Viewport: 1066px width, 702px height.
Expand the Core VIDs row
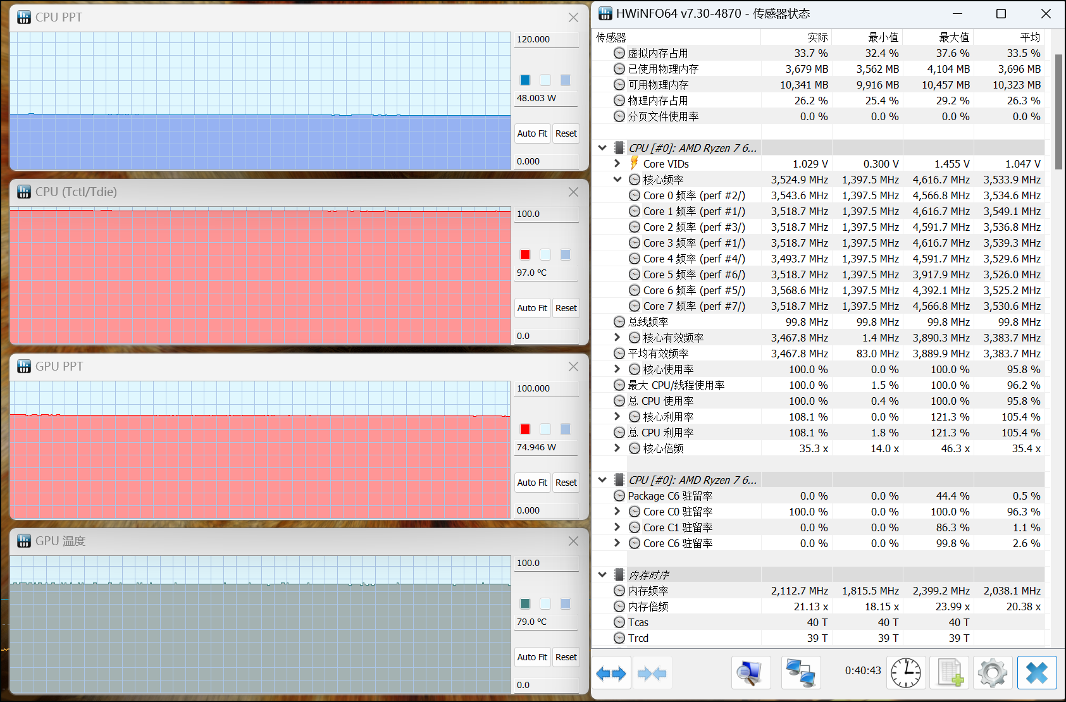click(x=617, y=164)
